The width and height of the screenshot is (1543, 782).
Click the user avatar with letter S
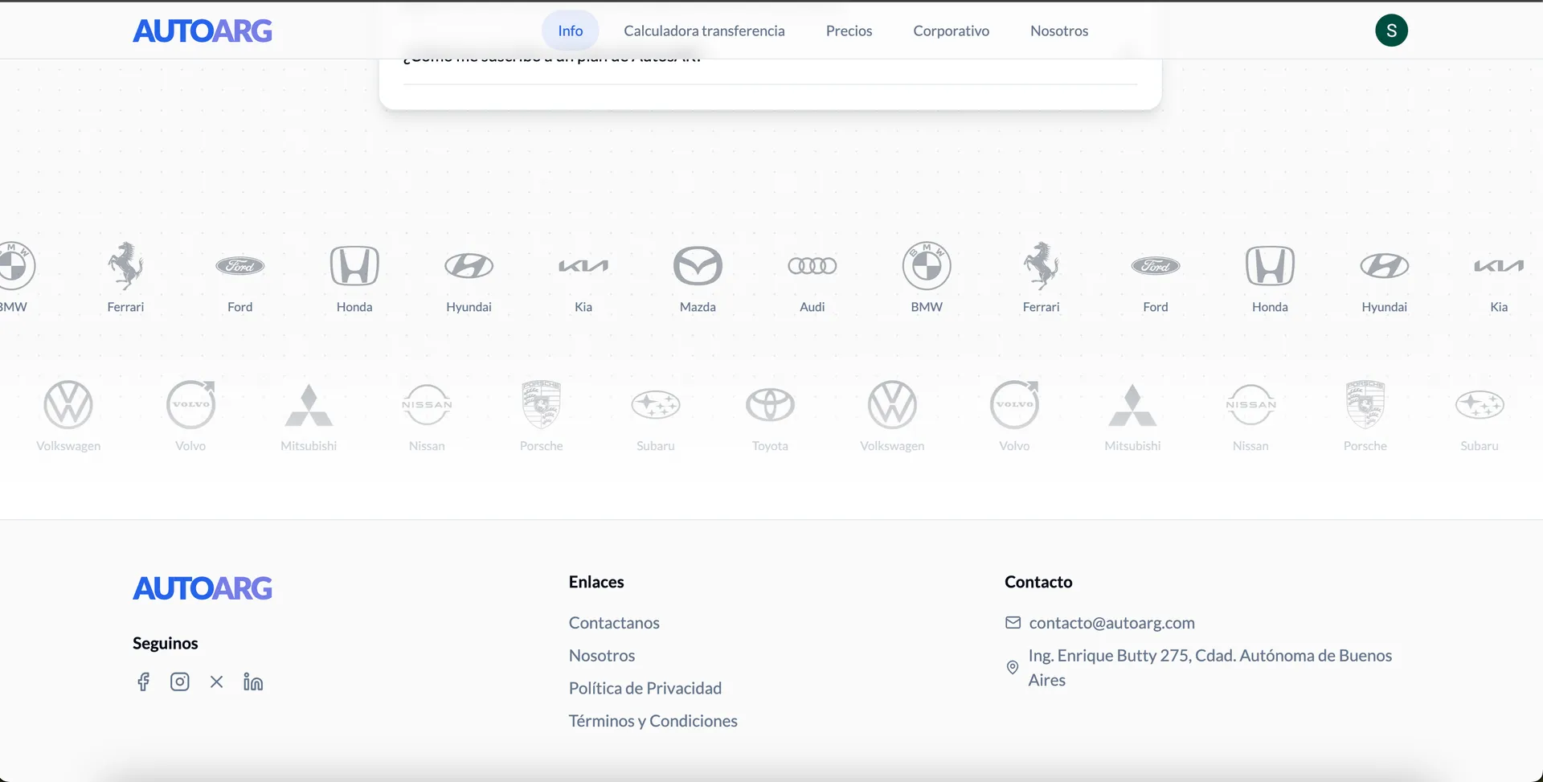tap(1392, 31)
